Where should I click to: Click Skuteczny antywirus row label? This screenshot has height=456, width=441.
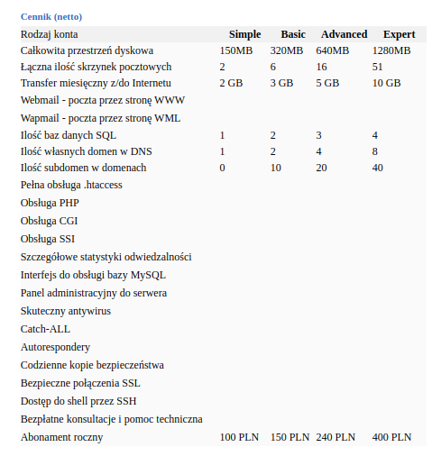click(x=66, y=311)
